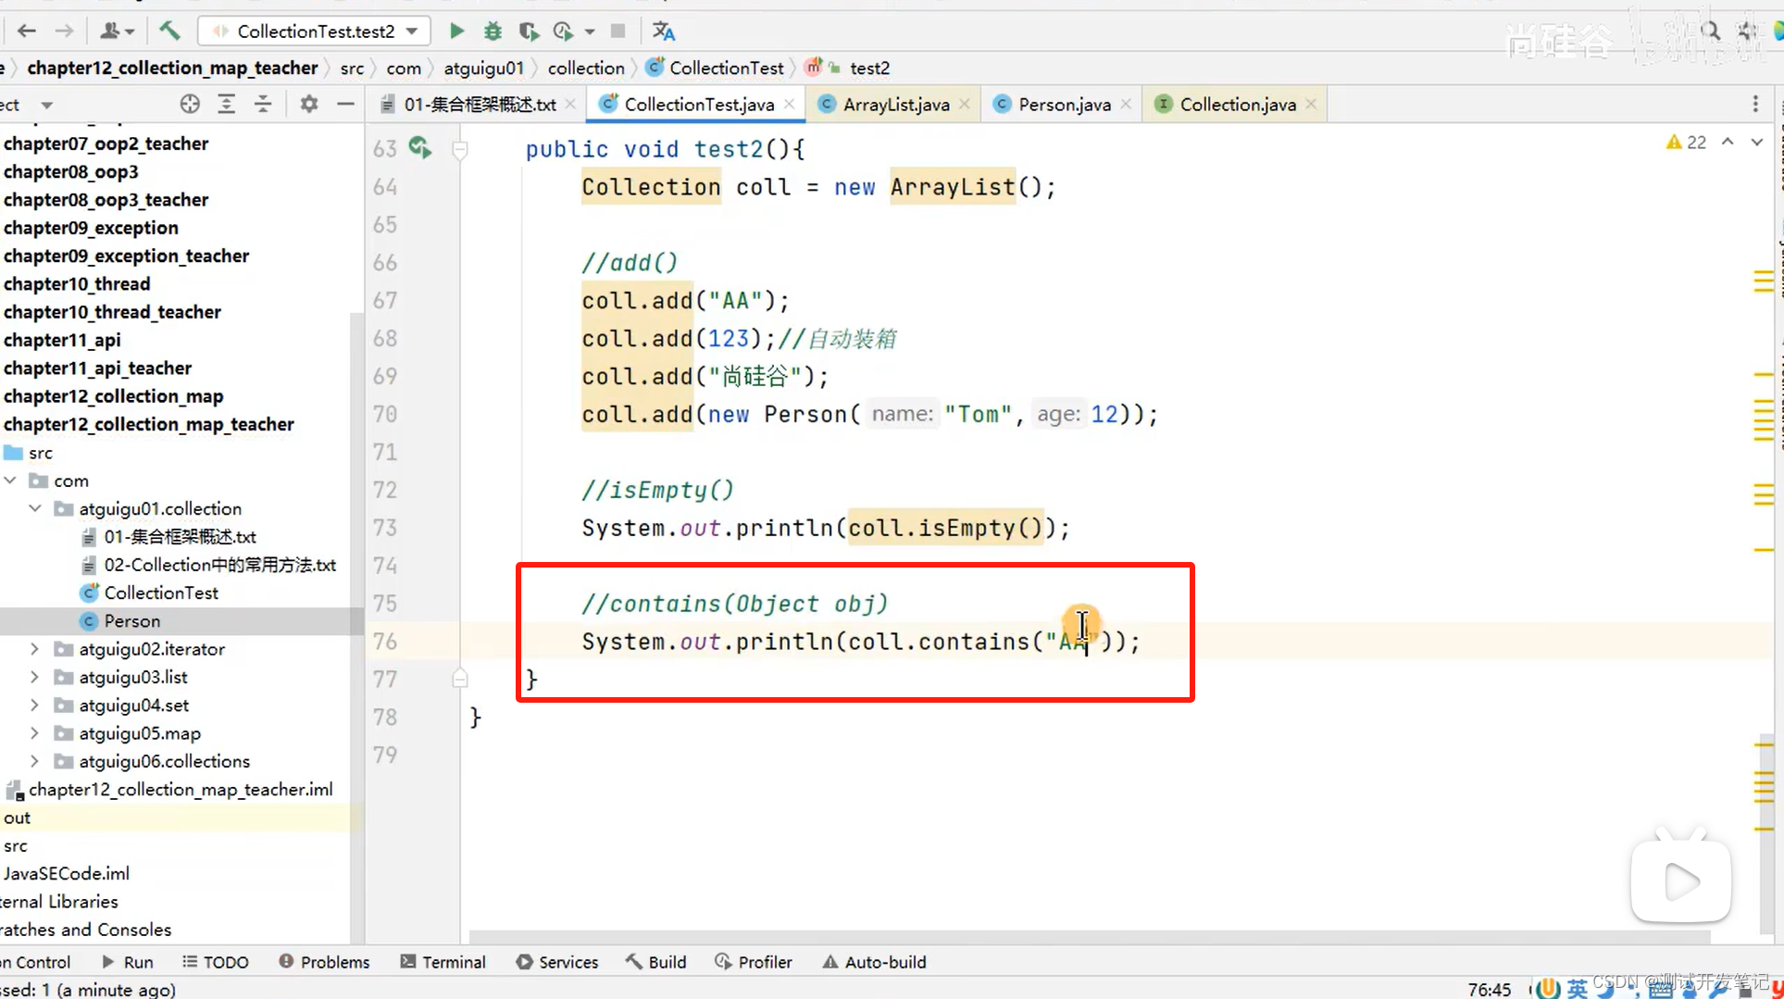Click the Stop square icon
This screenshot has width=1784, height=999.
[x=618, y=31]
